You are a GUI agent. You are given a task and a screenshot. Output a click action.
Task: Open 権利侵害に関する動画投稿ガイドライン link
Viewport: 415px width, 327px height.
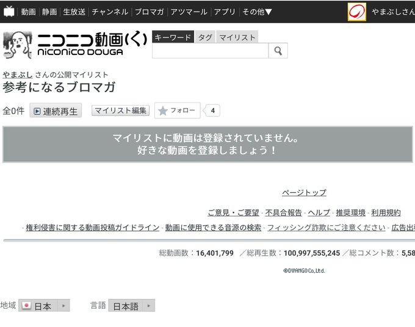[93, 228]
